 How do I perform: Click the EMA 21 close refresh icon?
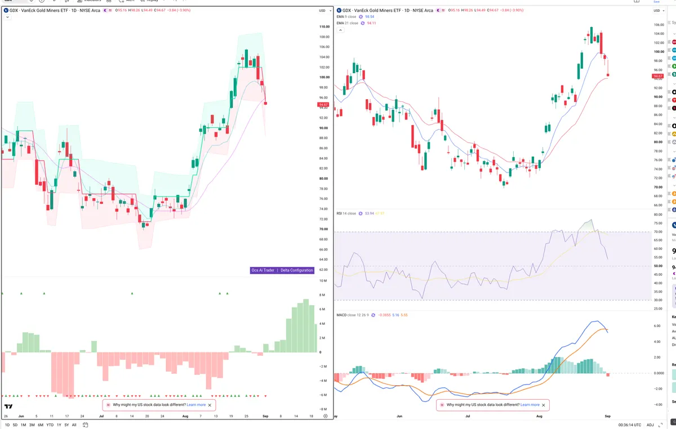[363, 23]
